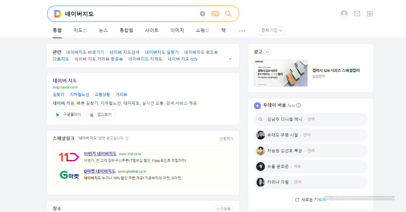Click the 슈돌 문희준 avatar photo
The image size is (406, 212).
point(261,167)
